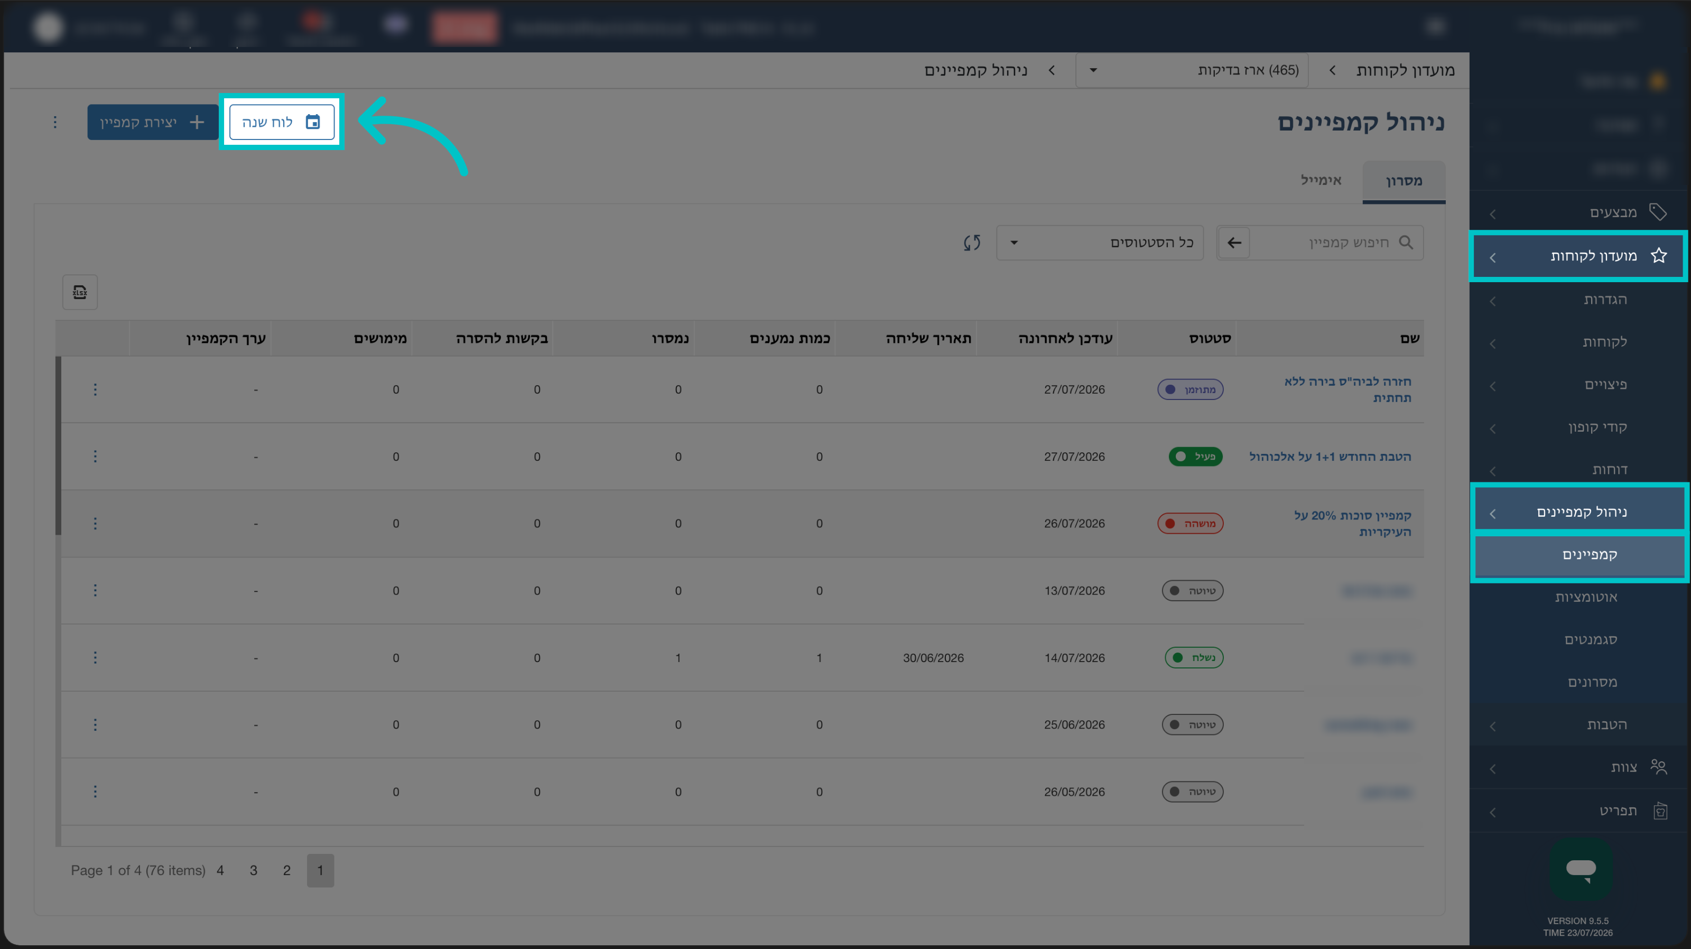The height and width of the screenshot is (949, 1691).
Task: Open the chat support bubble icon
Action: (x=1581, y=869)
